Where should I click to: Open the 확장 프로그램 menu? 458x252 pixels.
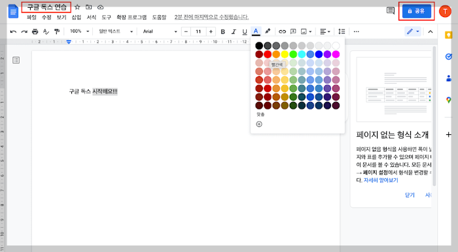click(132, 17)
